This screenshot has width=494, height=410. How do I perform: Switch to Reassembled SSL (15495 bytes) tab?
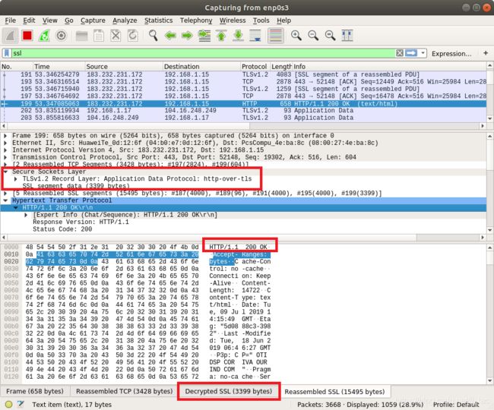tap(334, 392)
